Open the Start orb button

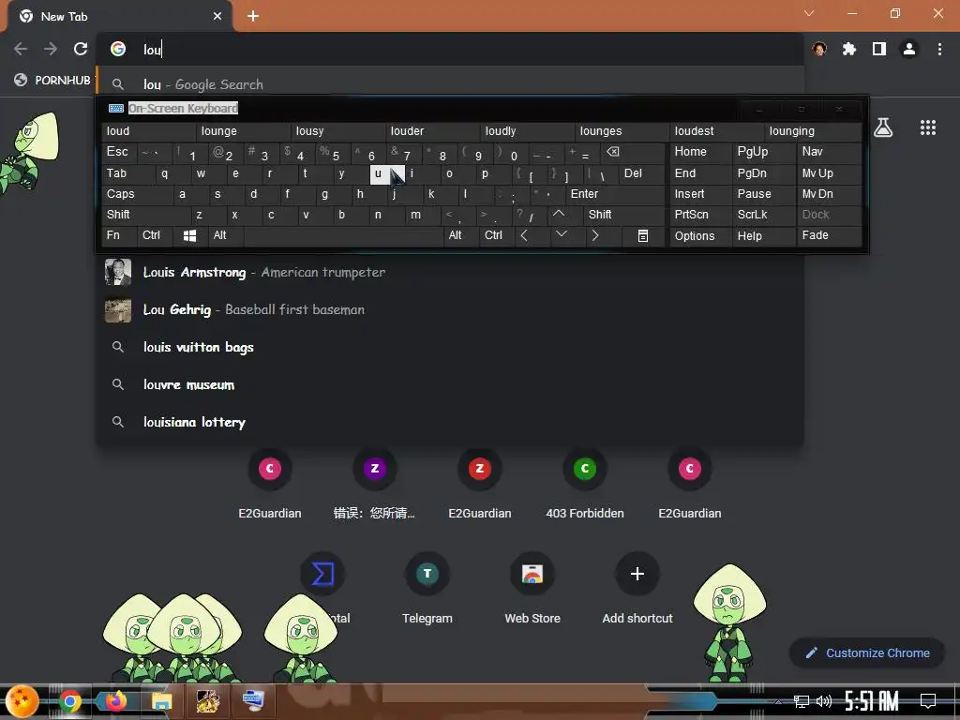[22, 701]
